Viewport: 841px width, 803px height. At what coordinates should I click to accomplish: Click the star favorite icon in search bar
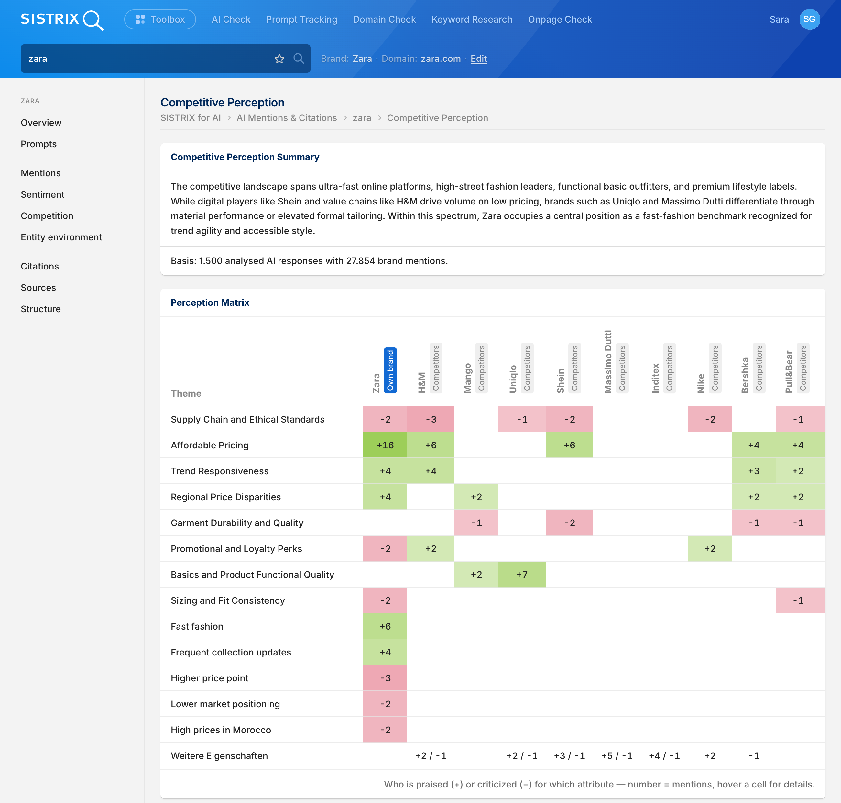click(x=279, y=59)
